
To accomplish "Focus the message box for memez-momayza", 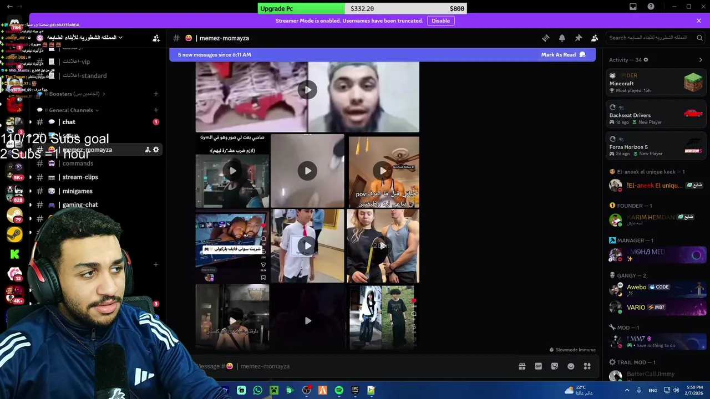I will (355, 366).
